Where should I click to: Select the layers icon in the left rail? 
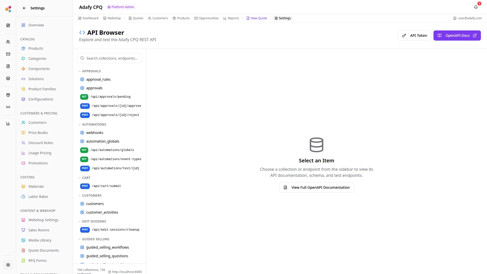pyautogui.click(x=8, y=78)
